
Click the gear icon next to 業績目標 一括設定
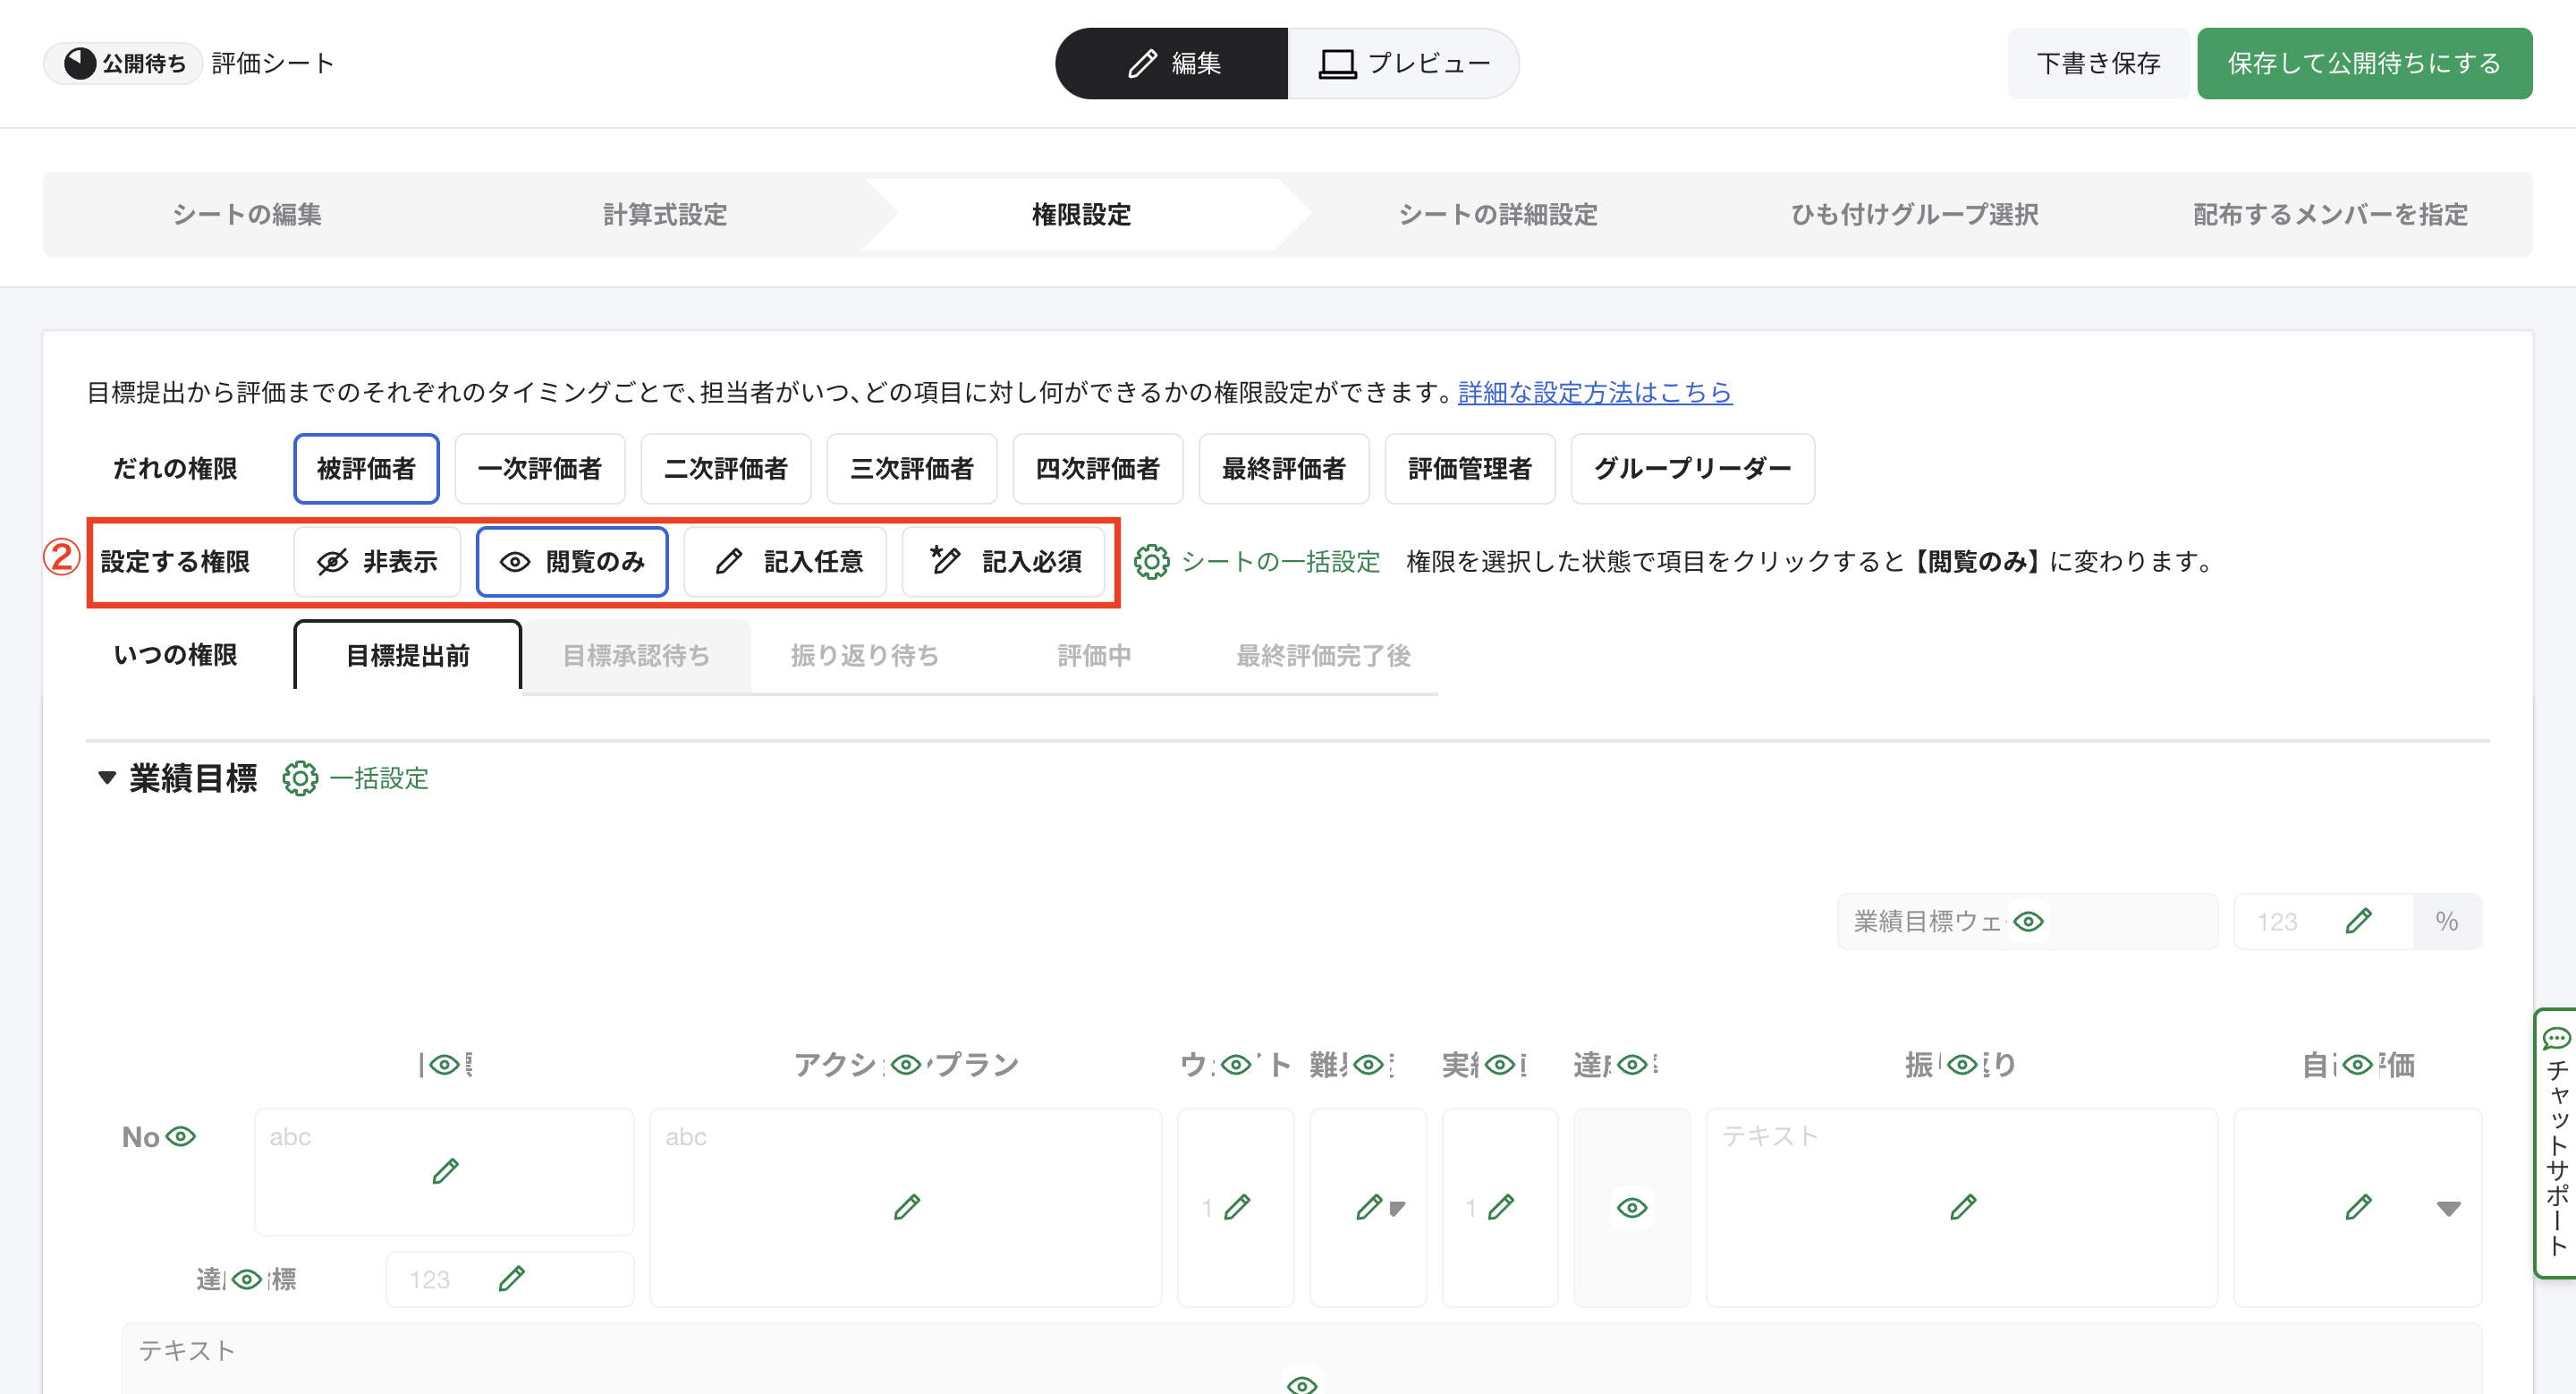coord(300,778)
